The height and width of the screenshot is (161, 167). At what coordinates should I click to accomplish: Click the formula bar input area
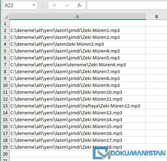point(127,5)
